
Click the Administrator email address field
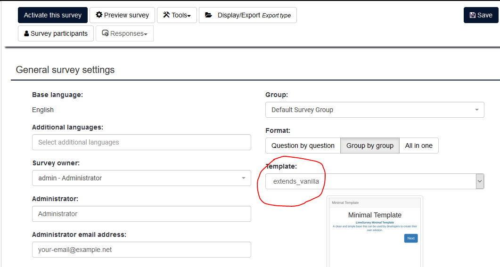tap(141, 250)
